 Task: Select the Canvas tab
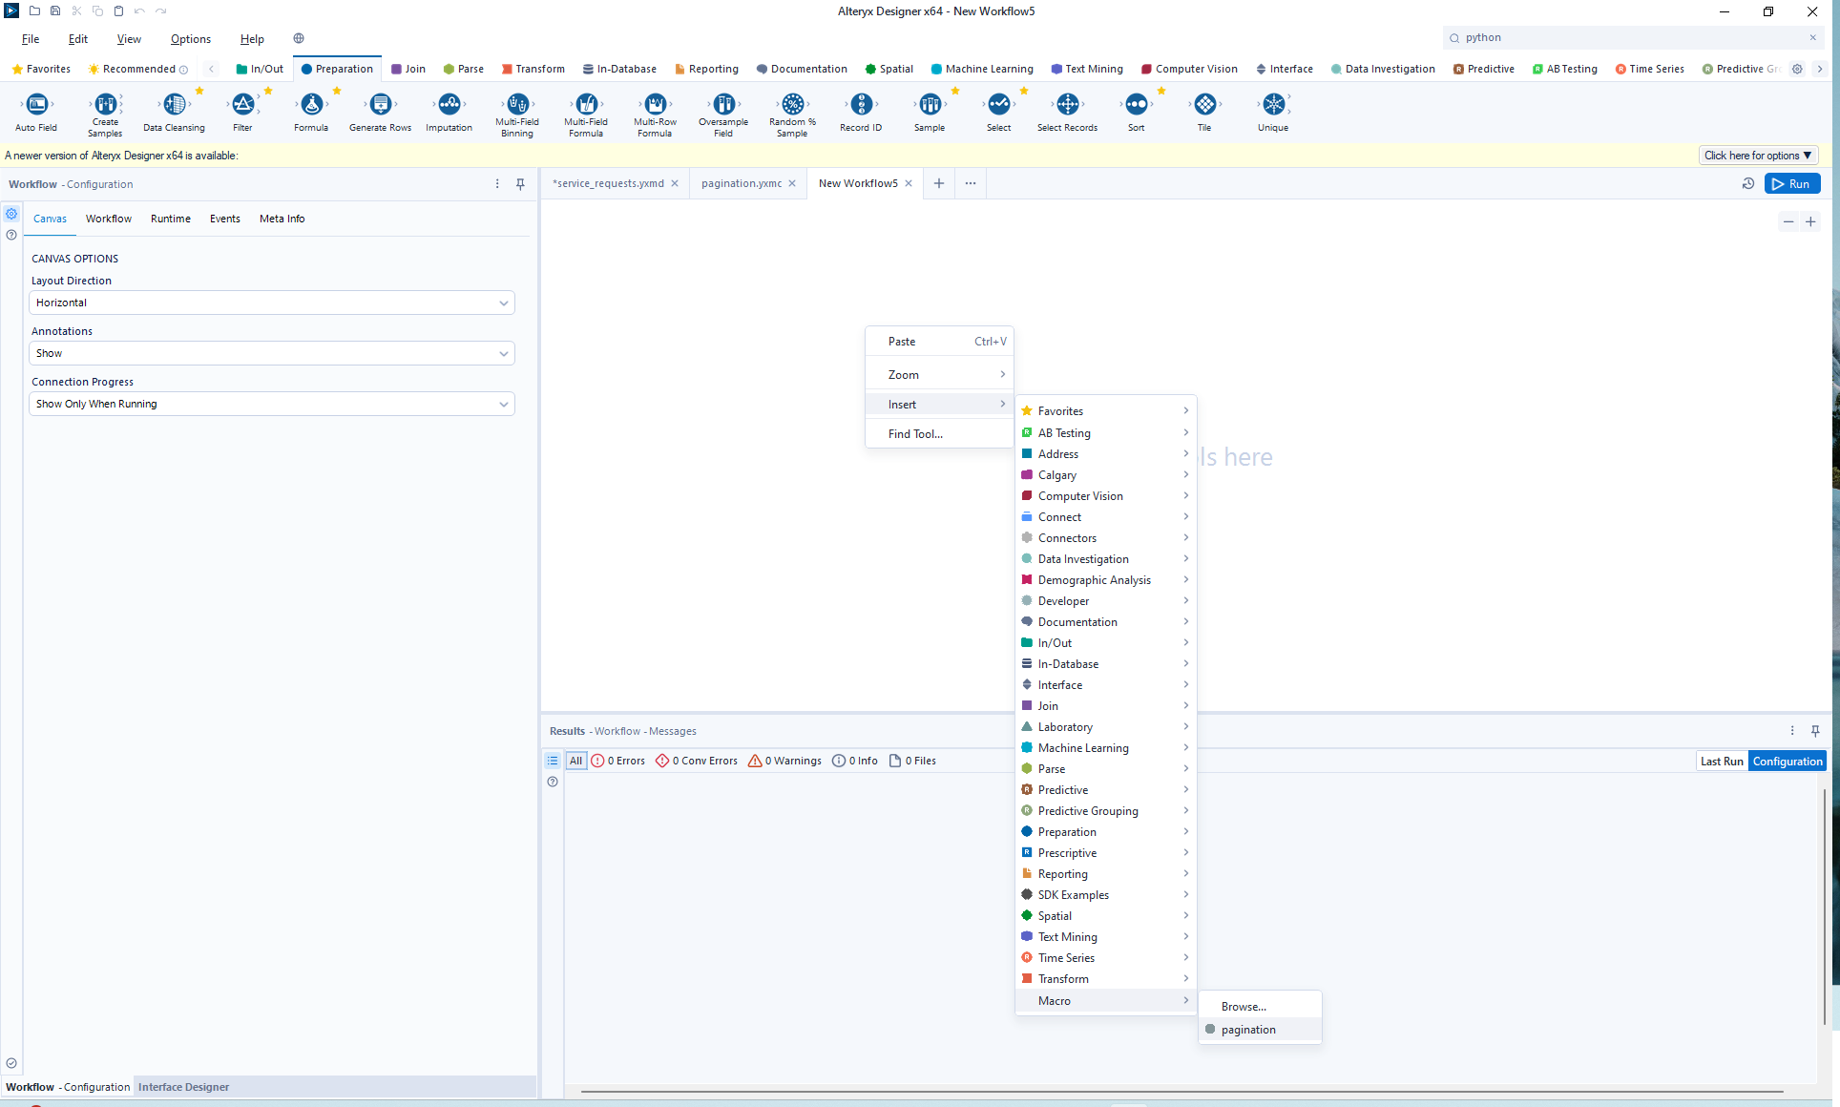[50, 217]
